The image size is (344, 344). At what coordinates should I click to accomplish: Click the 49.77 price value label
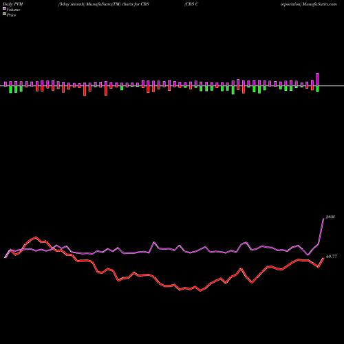(332, 257)
